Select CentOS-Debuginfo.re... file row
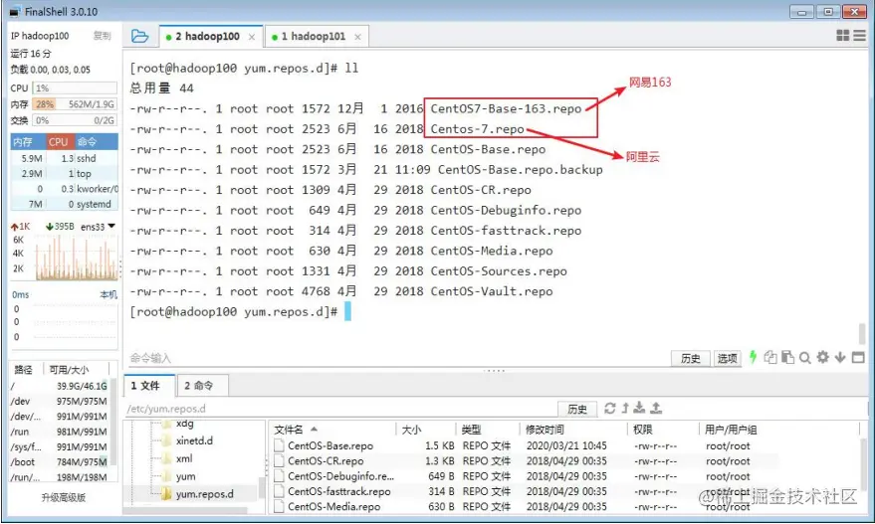875x524 pixels. click(x=564, y=476)
